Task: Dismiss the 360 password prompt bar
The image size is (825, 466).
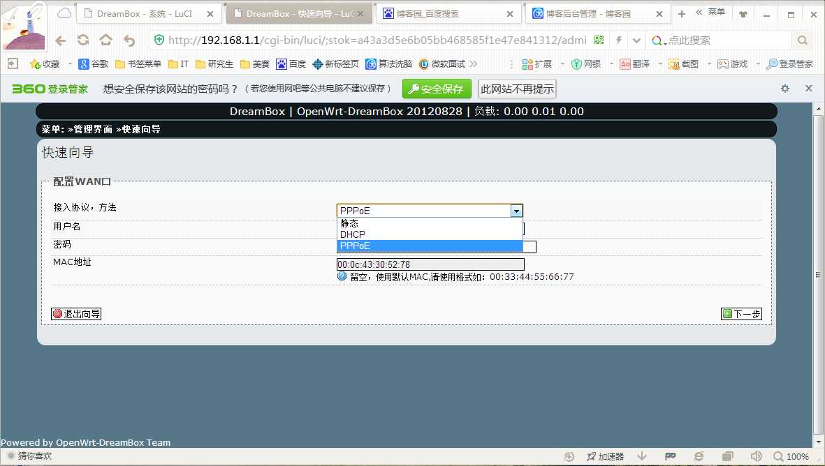Action: pos(809,89)
